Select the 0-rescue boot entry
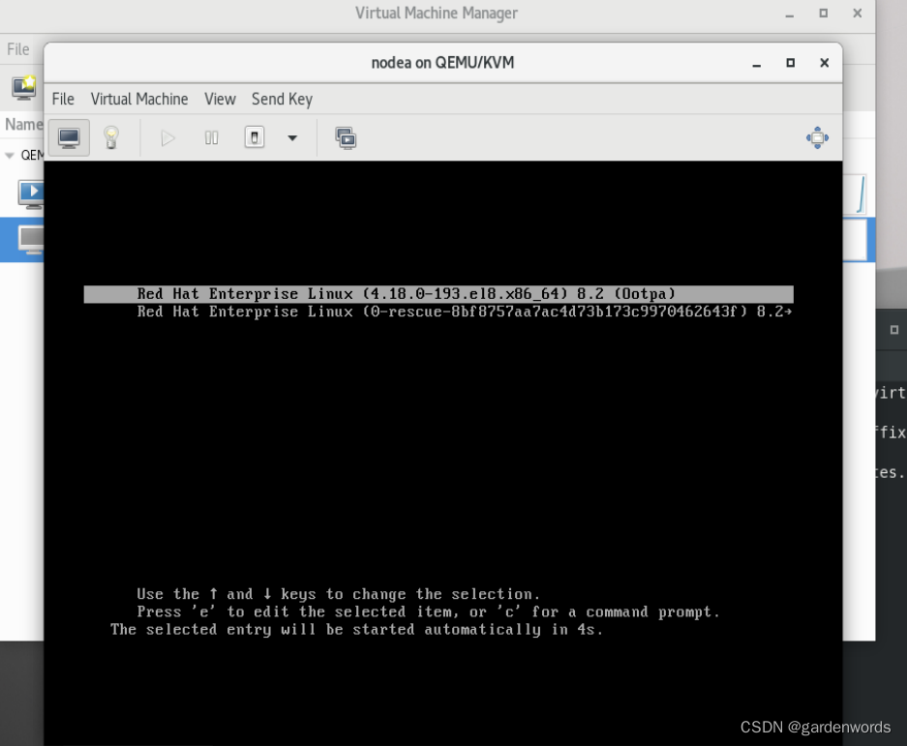Image resolution: width=907 pixels, height=746 pixels. tap(438, 312)
